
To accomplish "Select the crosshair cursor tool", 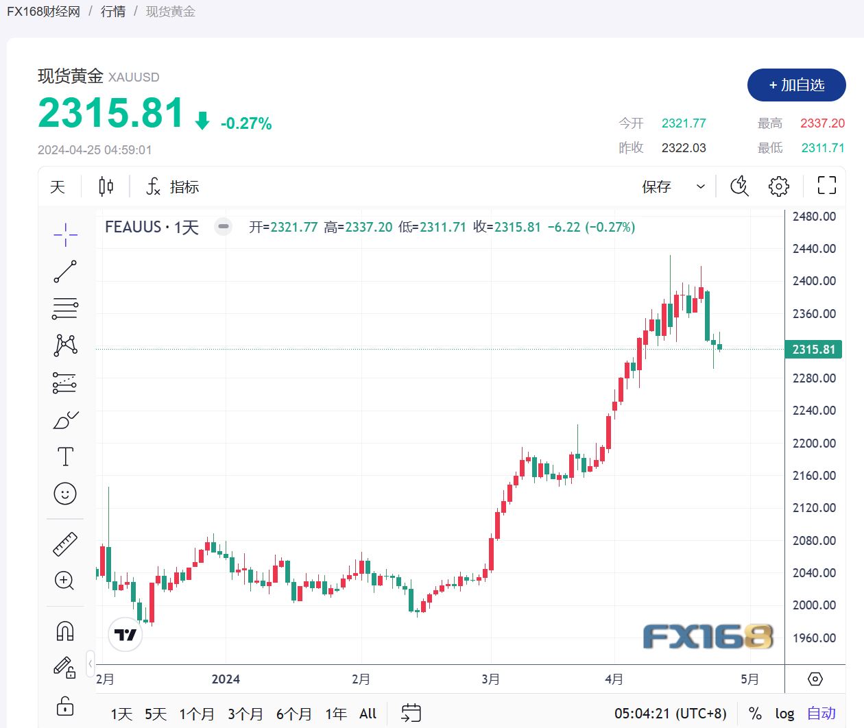I will [x=64, y=233].
